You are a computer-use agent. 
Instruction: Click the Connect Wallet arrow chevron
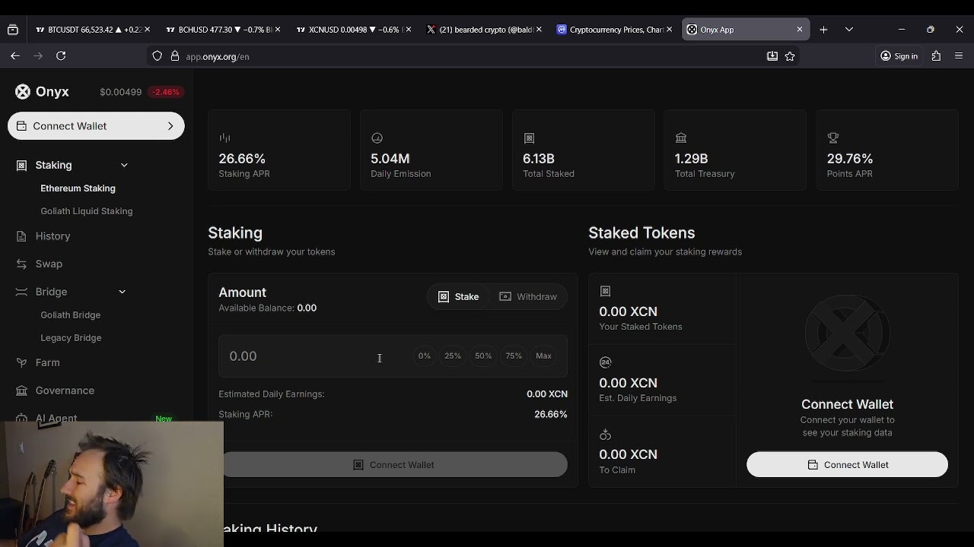170,126
